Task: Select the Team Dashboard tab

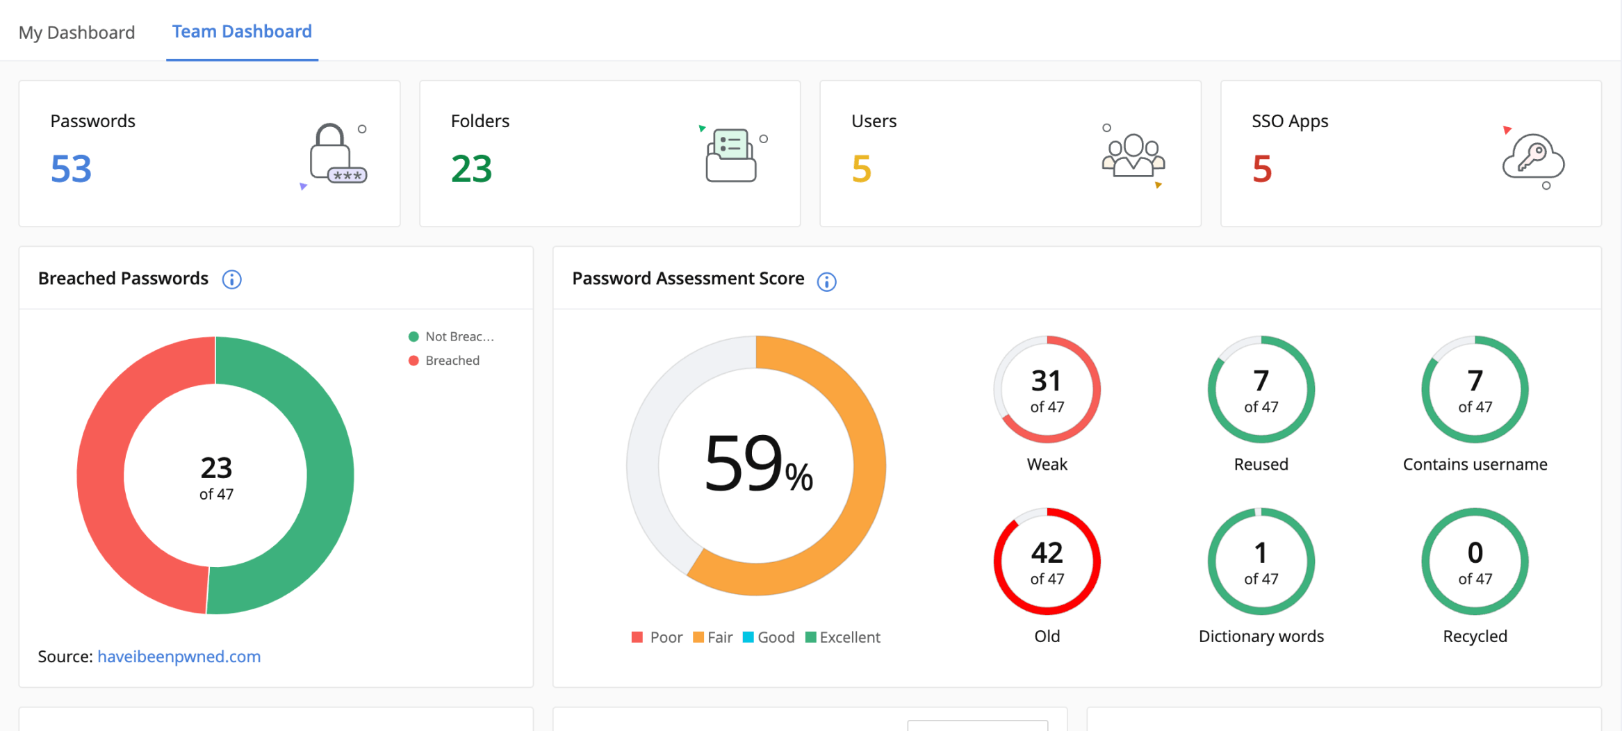Action: tap(241, 31)
